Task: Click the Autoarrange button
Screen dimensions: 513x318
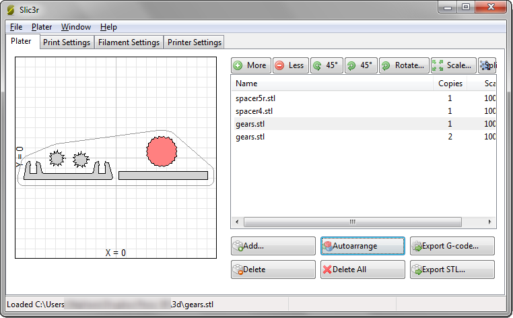Action: pos(362,246)
